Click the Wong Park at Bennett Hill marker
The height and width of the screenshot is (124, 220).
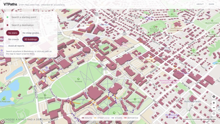coord(154,27)
